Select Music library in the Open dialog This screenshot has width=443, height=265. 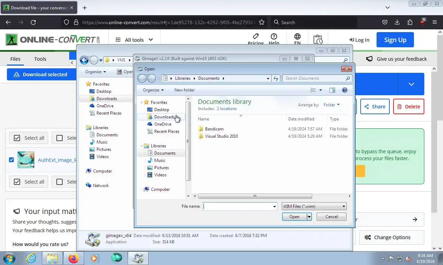pos(160,160)
